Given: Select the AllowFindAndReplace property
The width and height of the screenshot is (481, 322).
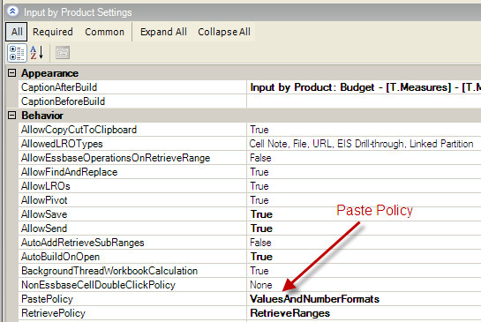Looking at the screenshot, I should click(132, 172).
